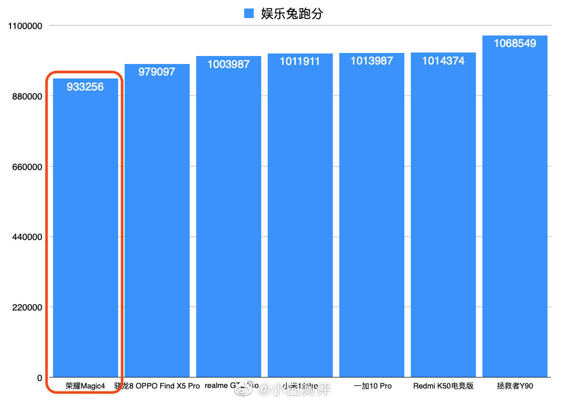Viewport: 566px width, 402px height.
Task: Select the 拯救者Y90 axis label
Action: click(515, 386)
